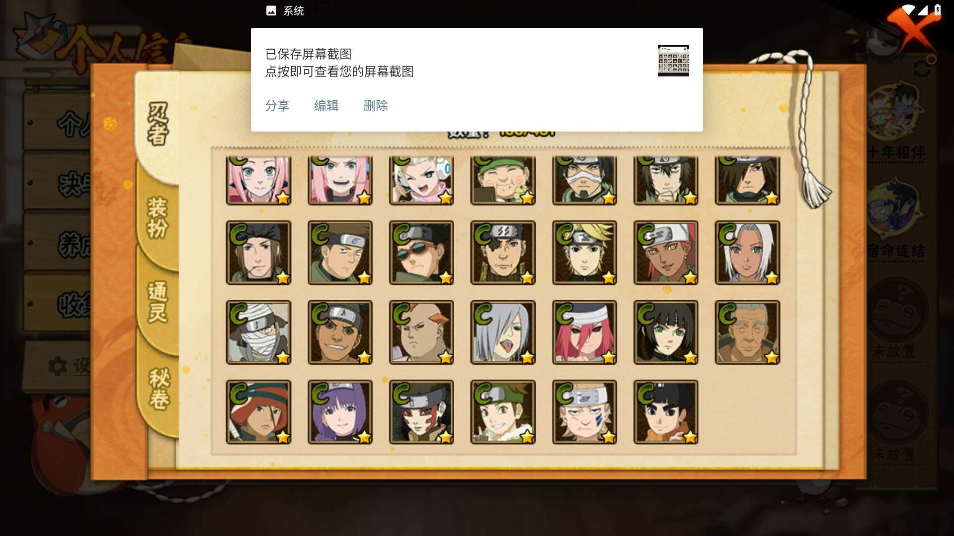Tap 分享 in the screenshot notification
954x536 pixels.
[x=277, y=106]
